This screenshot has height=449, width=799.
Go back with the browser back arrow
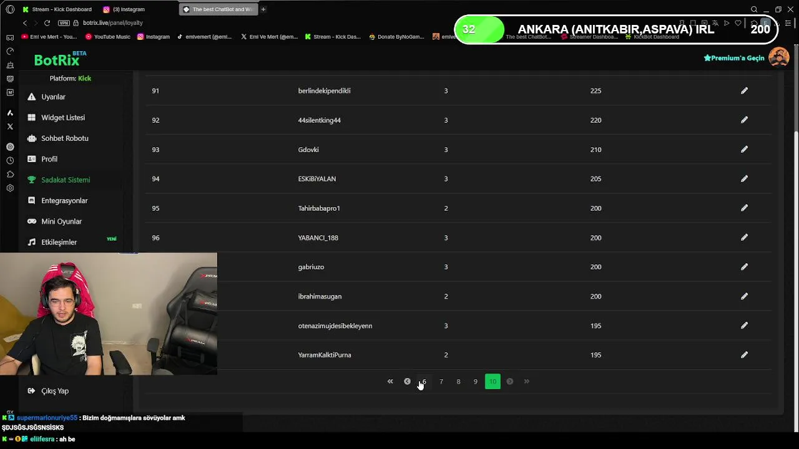tap(25, 22)
